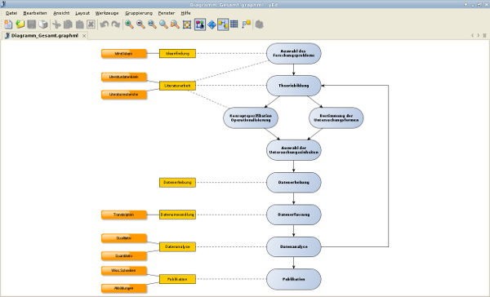Image resolution: width=490 pixels, height=297 pixels.
Task: Click the grey icon at toolbar end
Action: 260,24
